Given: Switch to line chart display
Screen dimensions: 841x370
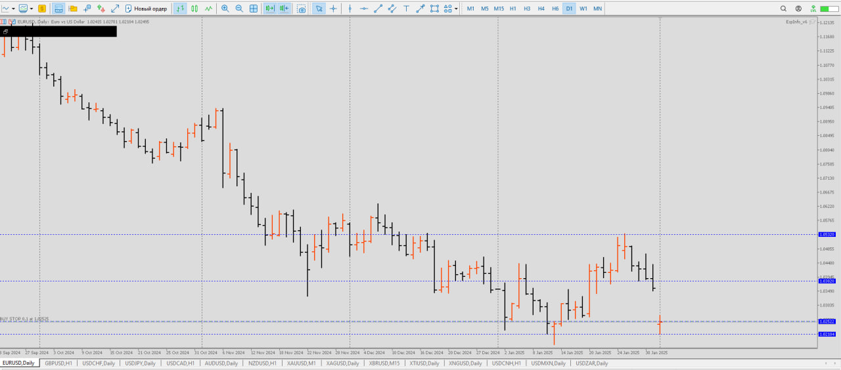Looking at the screenshot, I should 209,9.
